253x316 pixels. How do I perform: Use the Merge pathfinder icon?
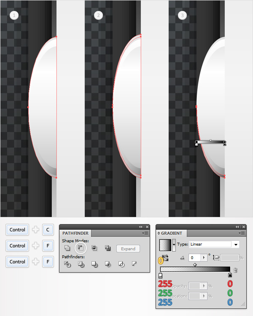coord(94,264)
